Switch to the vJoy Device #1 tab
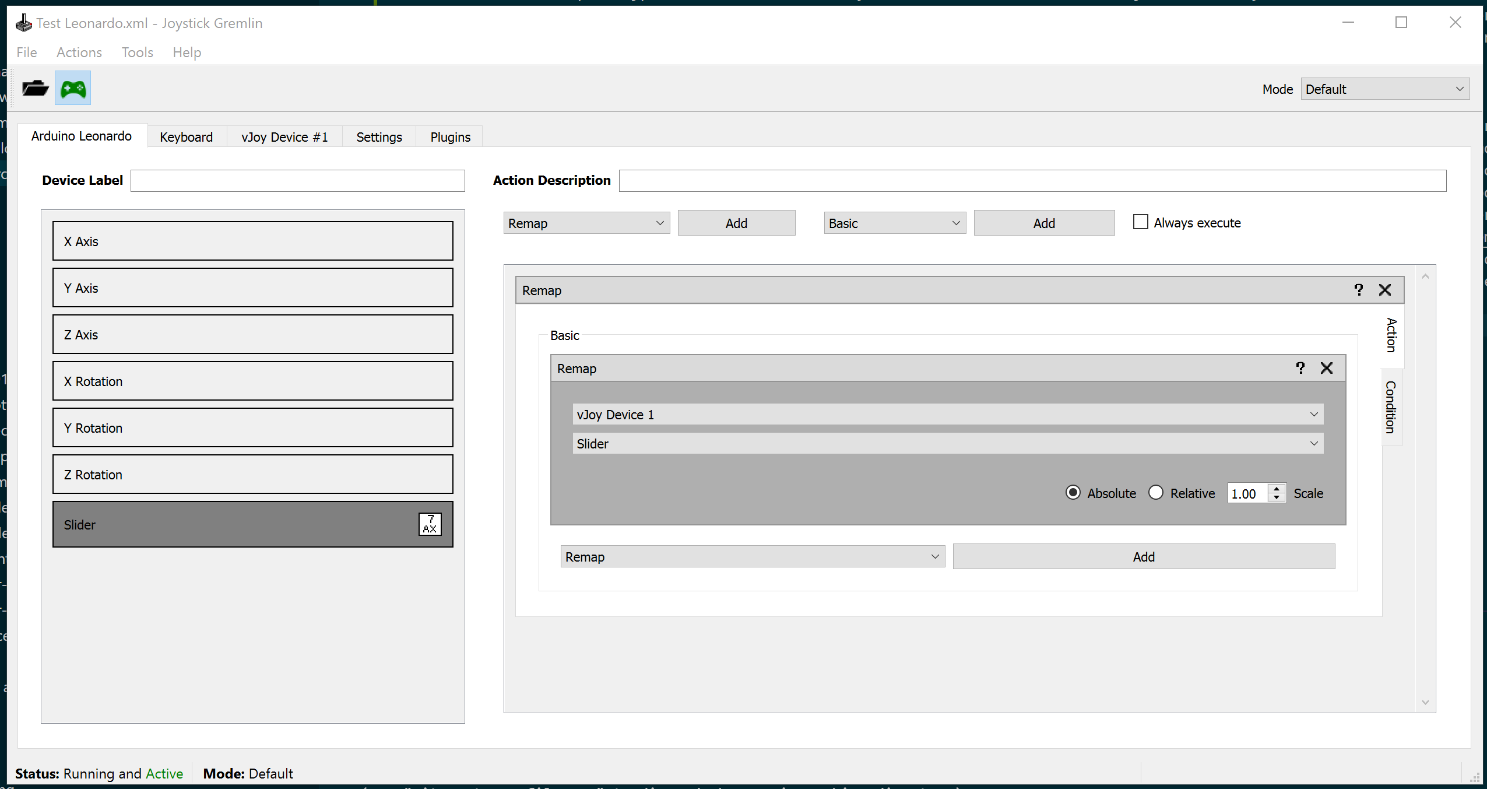 tap(284, 137)
